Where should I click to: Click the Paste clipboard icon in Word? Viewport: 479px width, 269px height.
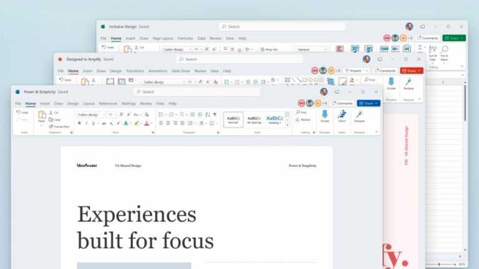point(42,115)
